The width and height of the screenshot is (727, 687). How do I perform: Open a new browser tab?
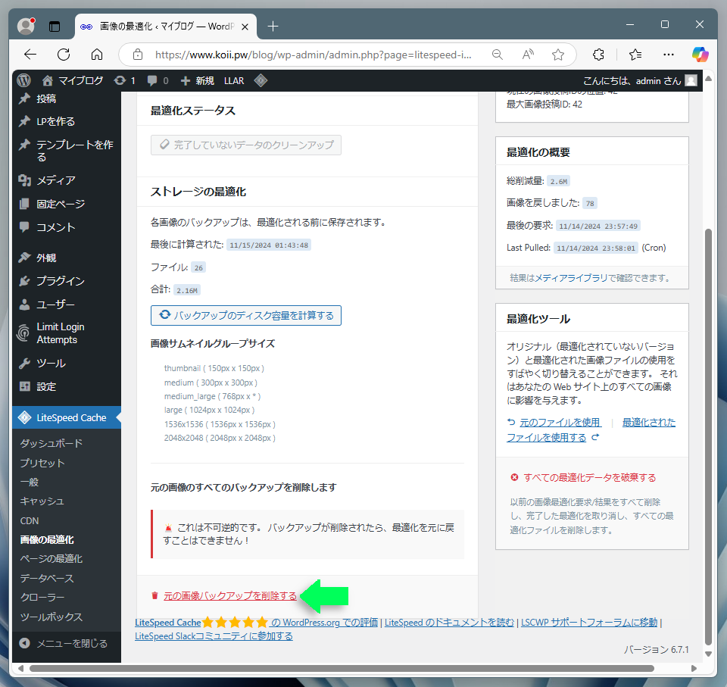point(273,27)
